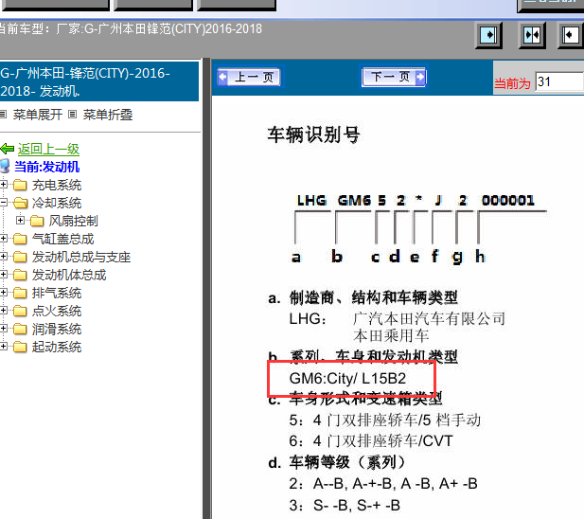Open the 冷却系统 folder item
This screenshot has height=519, width=584.
[x=57, y=203]
